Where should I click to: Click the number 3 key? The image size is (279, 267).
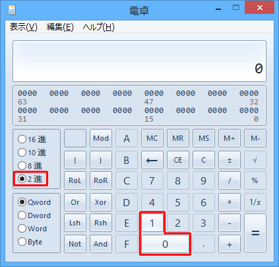pos(204,223)
